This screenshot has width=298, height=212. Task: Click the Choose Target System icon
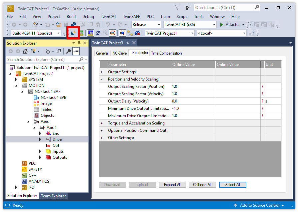pos(130,33)
